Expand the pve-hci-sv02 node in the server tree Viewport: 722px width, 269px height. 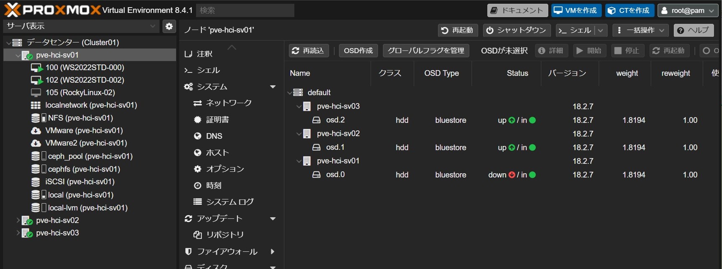tap(18, 220)
